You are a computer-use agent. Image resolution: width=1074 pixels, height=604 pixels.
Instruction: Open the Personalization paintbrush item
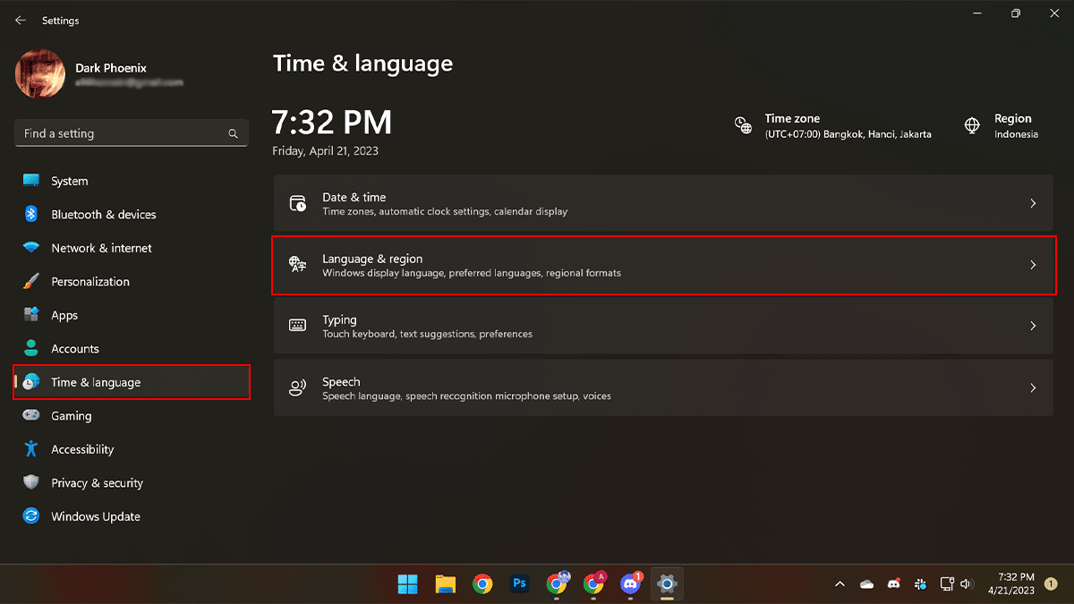(x=89, y=282)
